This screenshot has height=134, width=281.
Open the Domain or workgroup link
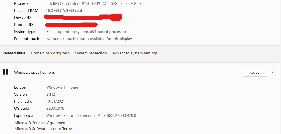pyautogui.click(x=50, y=53)
